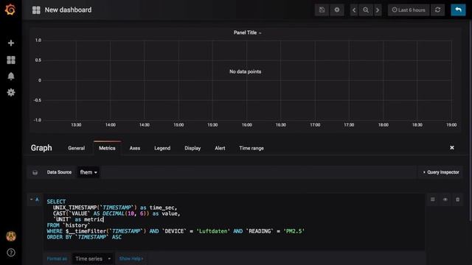This screenshot has width=472, height=265.
Task: Toggle query A visibility eye icon
Action: [x=445, y=199]
